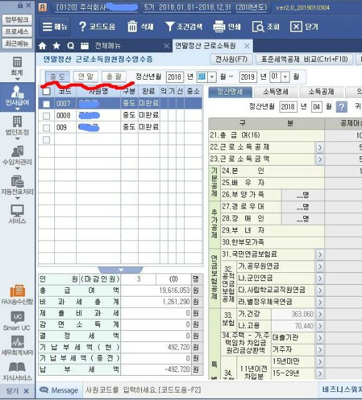The height and width of the screenshot is (400, 362).
Task: Collapse the employee list panel arrow
Action: (120, 270)
